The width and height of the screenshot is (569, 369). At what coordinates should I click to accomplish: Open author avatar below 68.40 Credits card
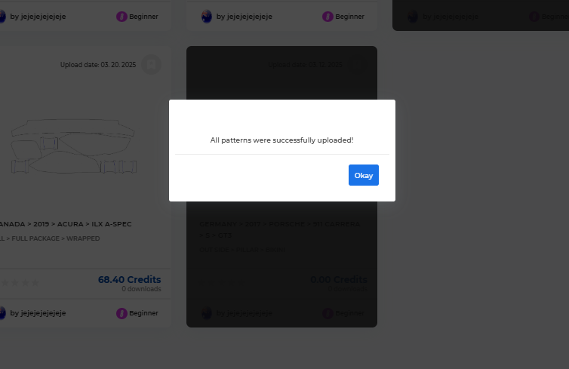pyautogui.click(x=2, y=312)
